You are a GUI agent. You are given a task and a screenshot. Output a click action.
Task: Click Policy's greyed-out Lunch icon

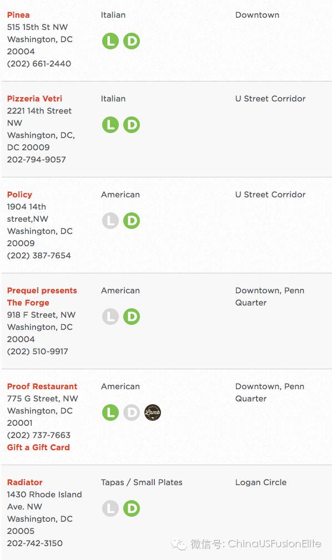[x=110, y=221]
